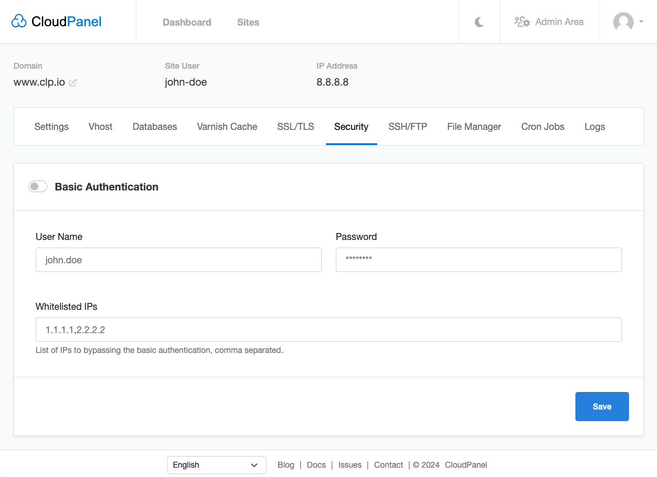
Task: Focus the Password input box
Action: tap(478, 260)
